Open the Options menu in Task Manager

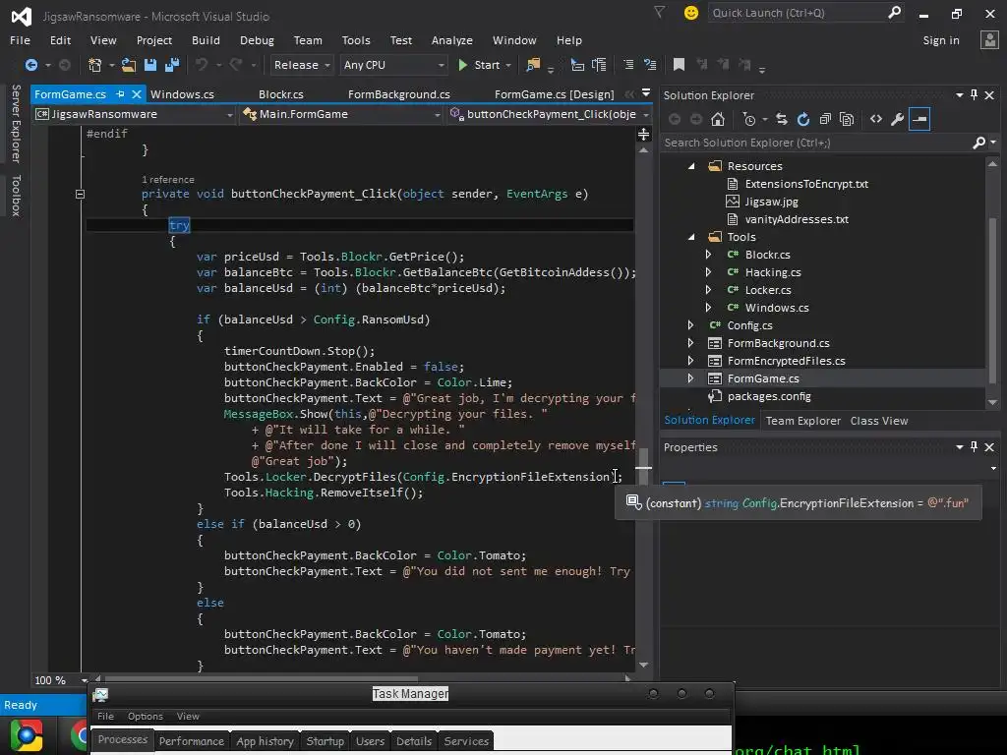[146, 717]
